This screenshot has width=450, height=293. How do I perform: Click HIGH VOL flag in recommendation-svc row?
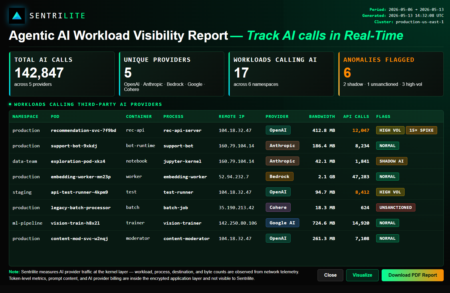click(x=390, y=130)
